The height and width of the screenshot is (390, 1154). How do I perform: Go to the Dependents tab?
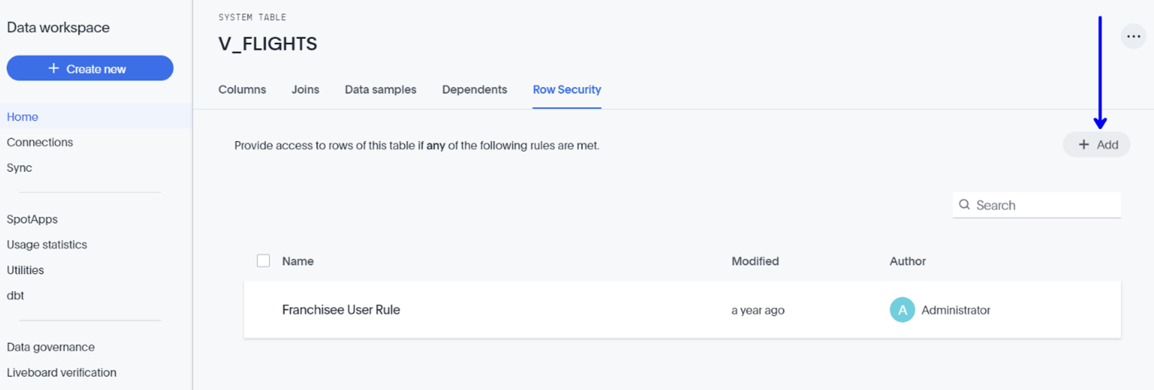click(475, 90)
